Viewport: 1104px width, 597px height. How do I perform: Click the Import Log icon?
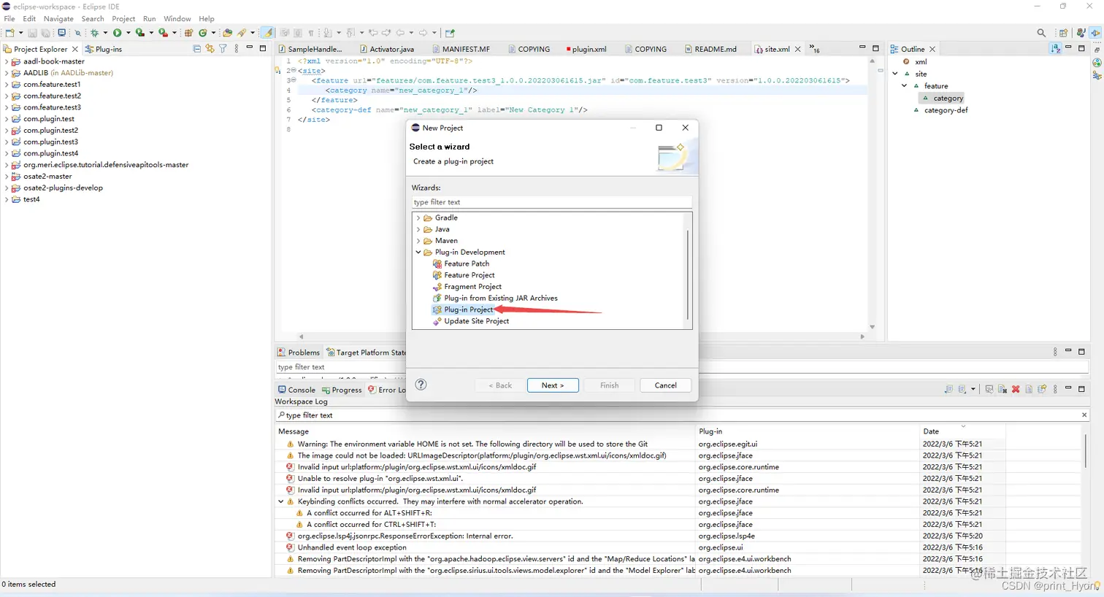(962, 389)
